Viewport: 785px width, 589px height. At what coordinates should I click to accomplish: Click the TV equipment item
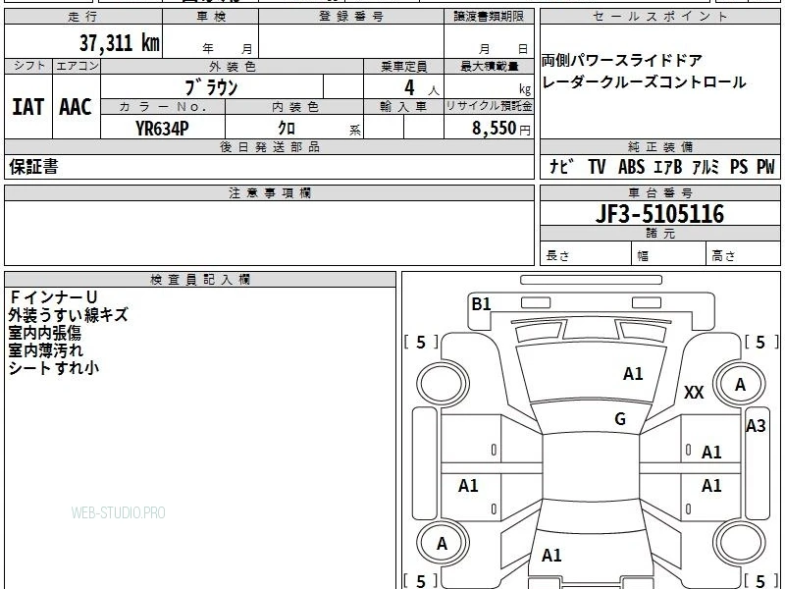[597, 166]
